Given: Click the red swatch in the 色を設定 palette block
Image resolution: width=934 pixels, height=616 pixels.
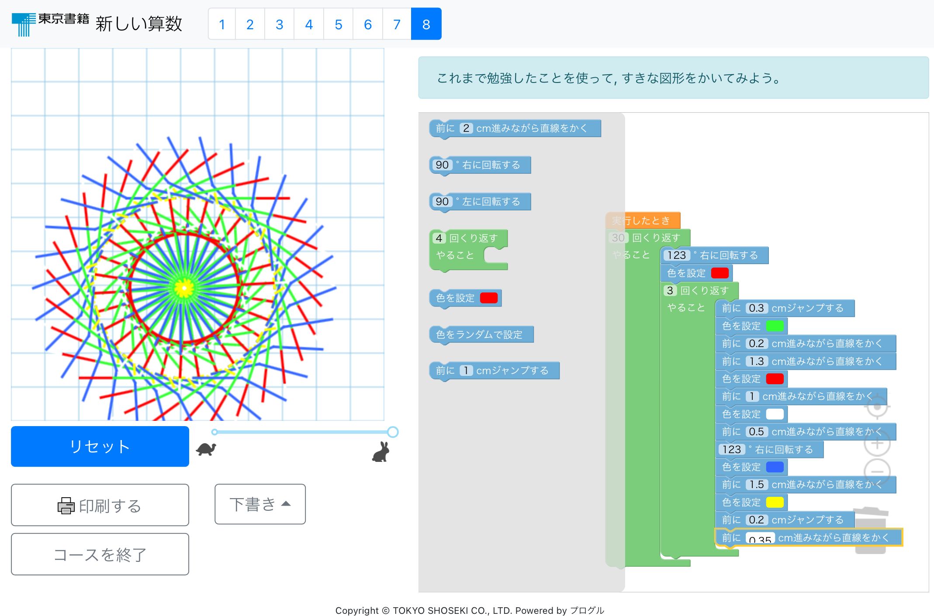Looking at the screenshot, I should (x=489, y=298).
